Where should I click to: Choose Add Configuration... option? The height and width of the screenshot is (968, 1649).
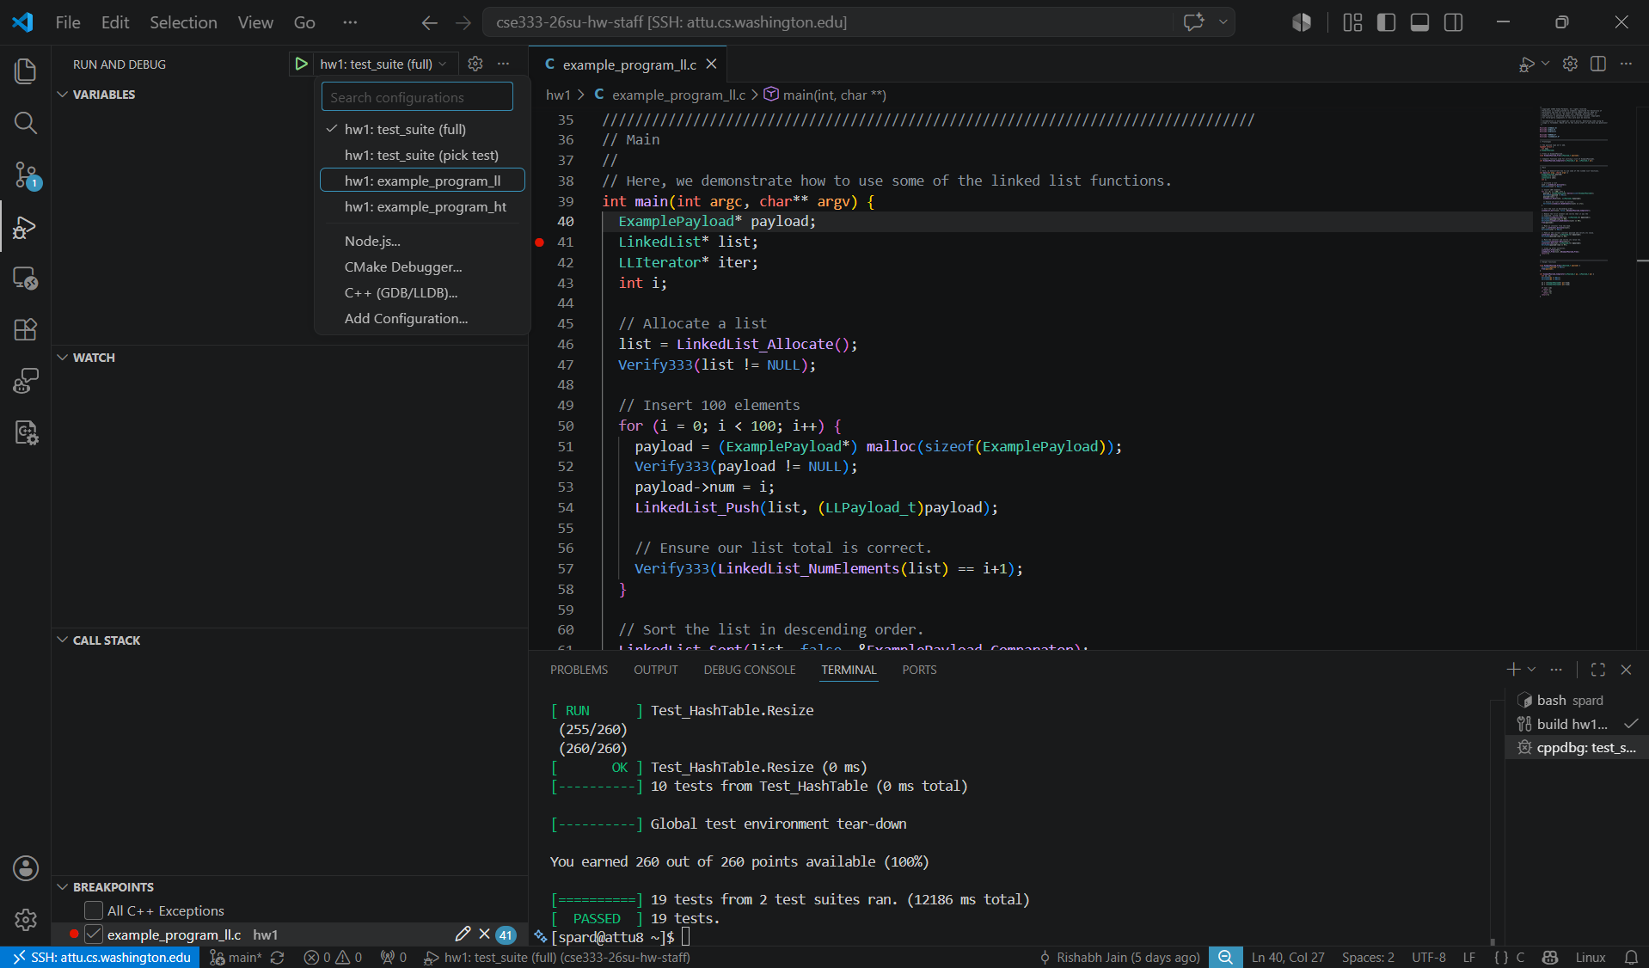pyautogui.click(x=422, y=319)
